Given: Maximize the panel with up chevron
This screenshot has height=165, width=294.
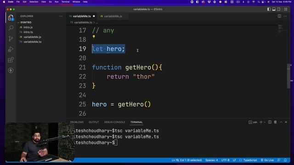Looking at the screenshot, I should point(281,122).
